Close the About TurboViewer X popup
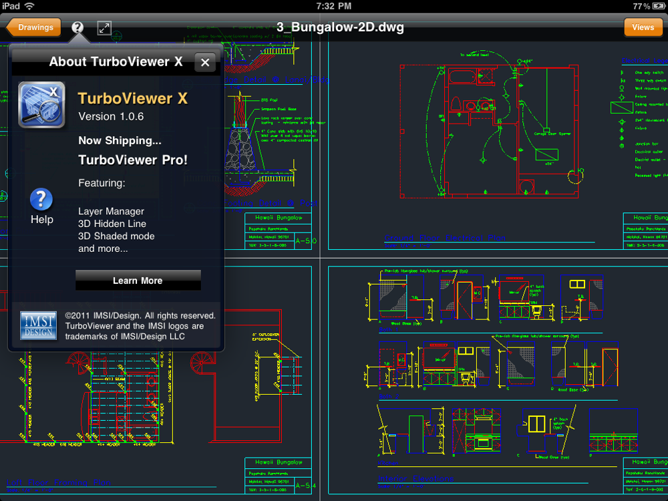Image resolution: width=668 pixels, height=501 pixels. pyautogui.click(x=205, y=62)
